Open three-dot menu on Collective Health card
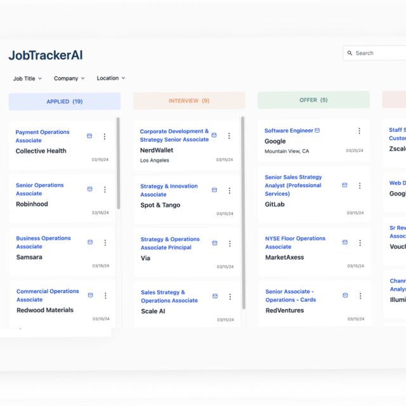 [105, 136]
